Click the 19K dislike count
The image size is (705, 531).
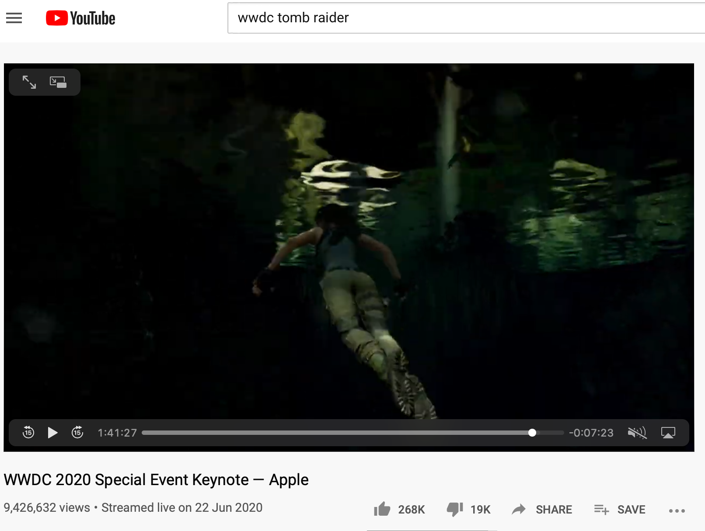tap(481, 510)
